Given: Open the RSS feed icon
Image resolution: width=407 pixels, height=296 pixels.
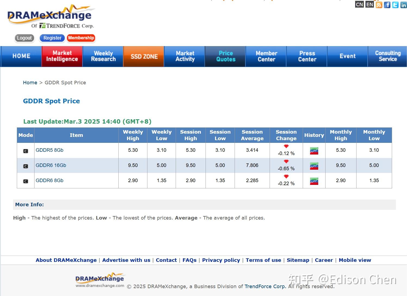Looking at the screenshot, I should pyautogui.click(x=379, y=5).
